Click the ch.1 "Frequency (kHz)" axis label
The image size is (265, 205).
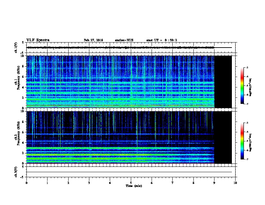tap(18, 78)
